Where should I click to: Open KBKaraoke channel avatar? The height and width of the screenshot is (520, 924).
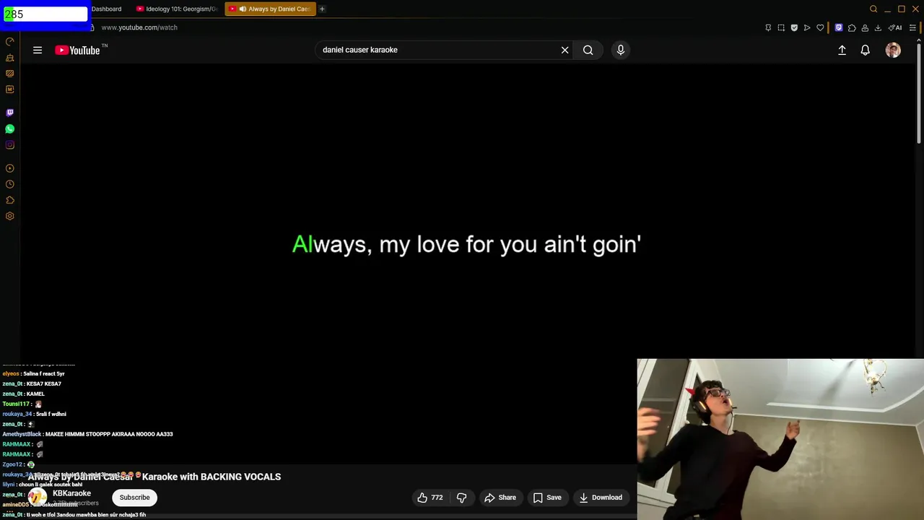coord(38,498)
